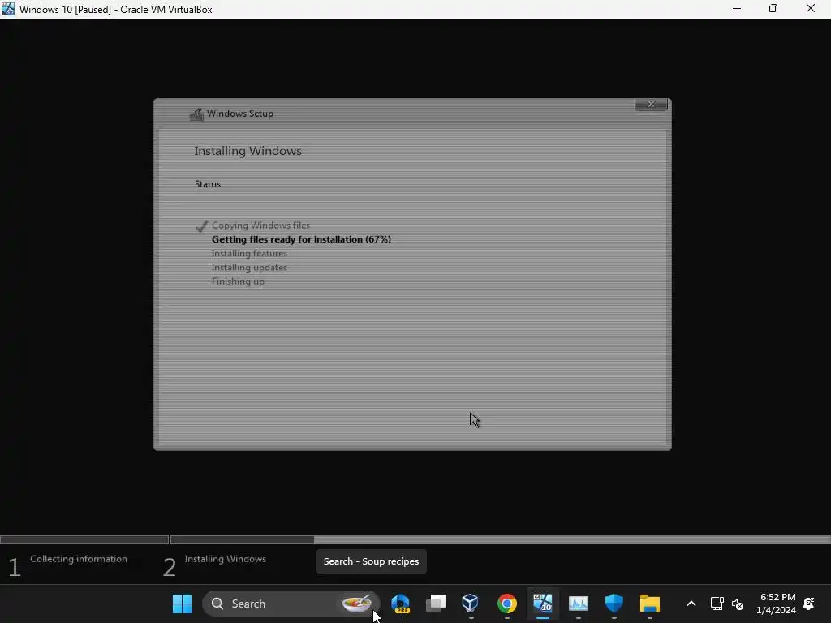Click the "Search - Soup recipes" tooltip
The width and height of the screenshot is (831, 623).
pos(371,561)
